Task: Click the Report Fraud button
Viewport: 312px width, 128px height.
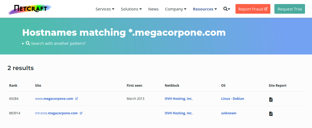Action: pyautogui.click(x=253, y=9)
